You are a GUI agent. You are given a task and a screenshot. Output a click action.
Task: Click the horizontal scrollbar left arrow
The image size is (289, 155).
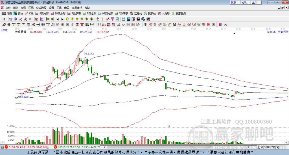104,147
